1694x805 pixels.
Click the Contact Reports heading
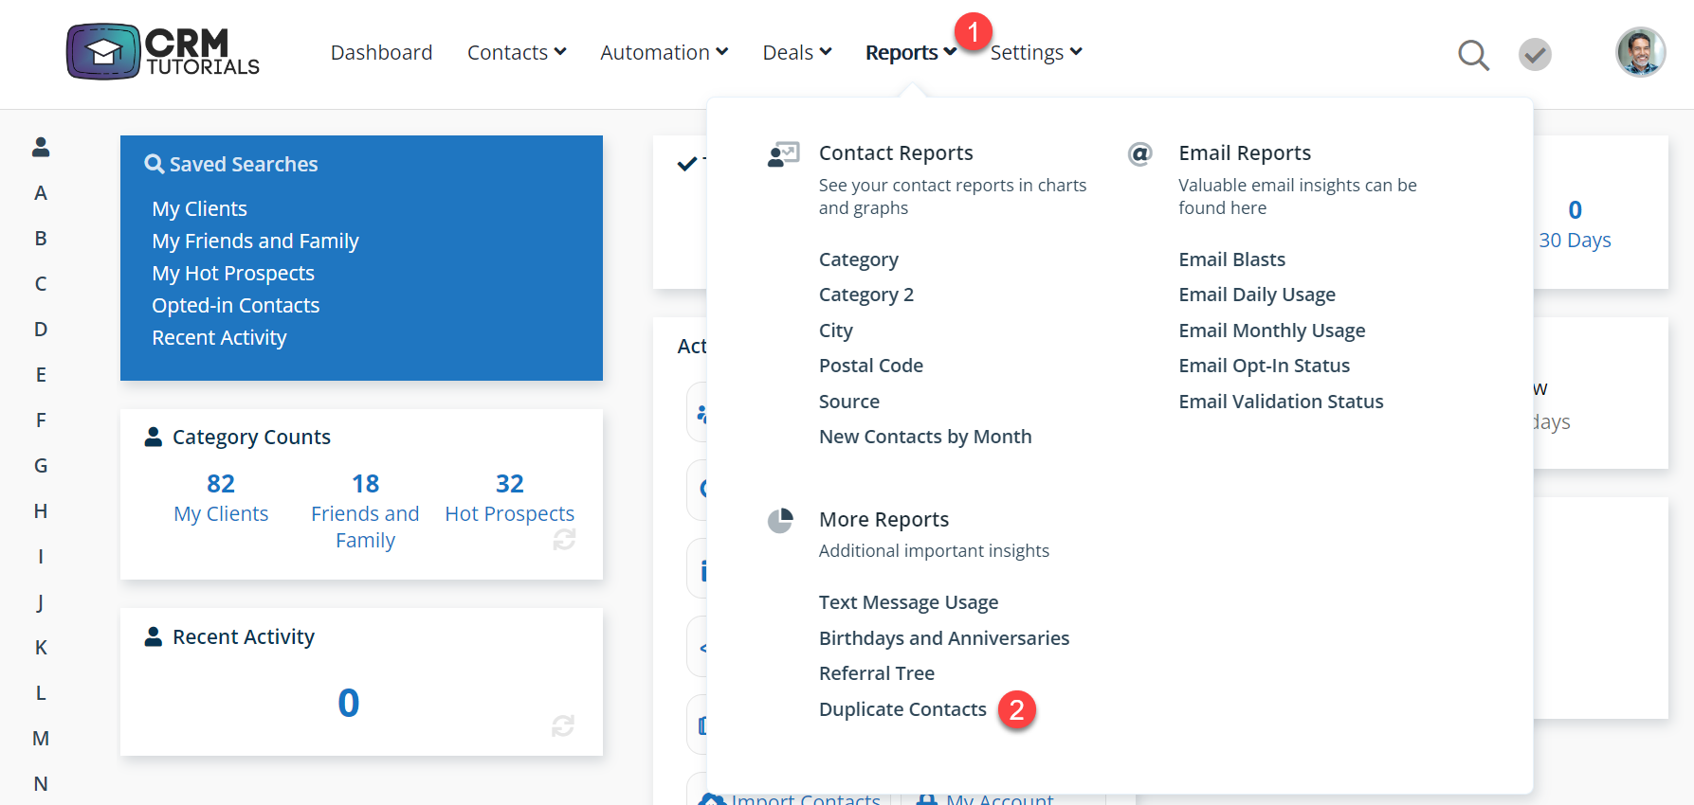pyautogui.click(x=896, y=153)
